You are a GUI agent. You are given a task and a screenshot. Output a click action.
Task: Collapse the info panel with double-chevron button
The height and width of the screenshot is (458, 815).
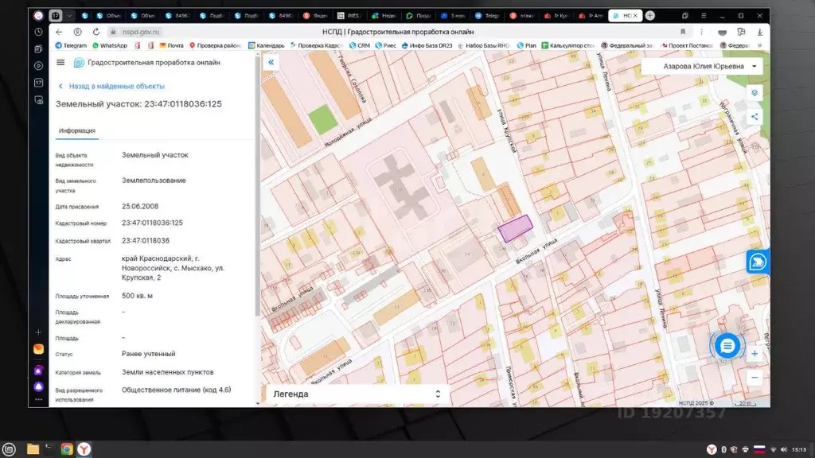[271, 62]
